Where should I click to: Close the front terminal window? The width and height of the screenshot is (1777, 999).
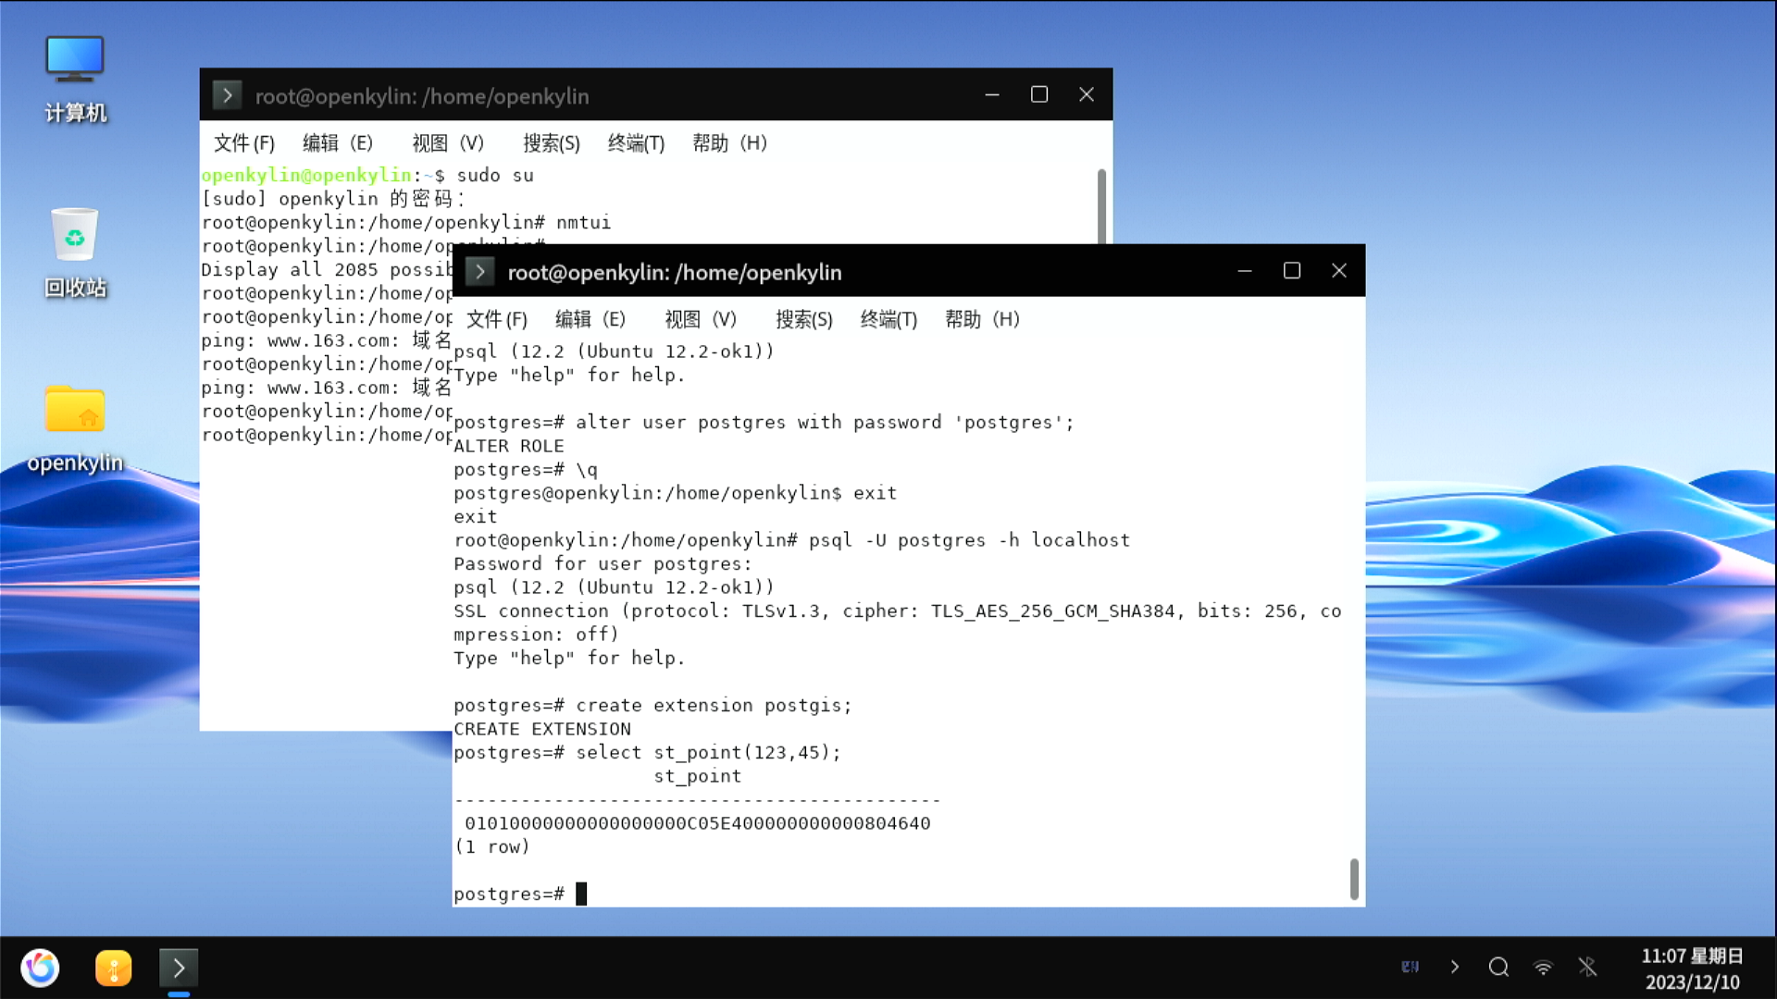pos(1339,271)
